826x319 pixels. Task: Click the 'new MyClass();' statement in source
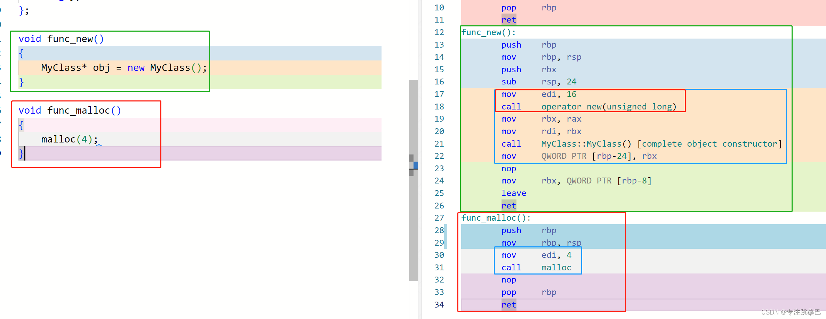pyautogui.click(x=167, y=68)
